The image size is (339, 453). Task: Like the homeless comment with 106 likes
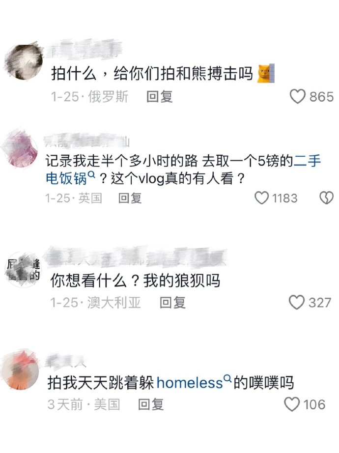pos(292,404)
